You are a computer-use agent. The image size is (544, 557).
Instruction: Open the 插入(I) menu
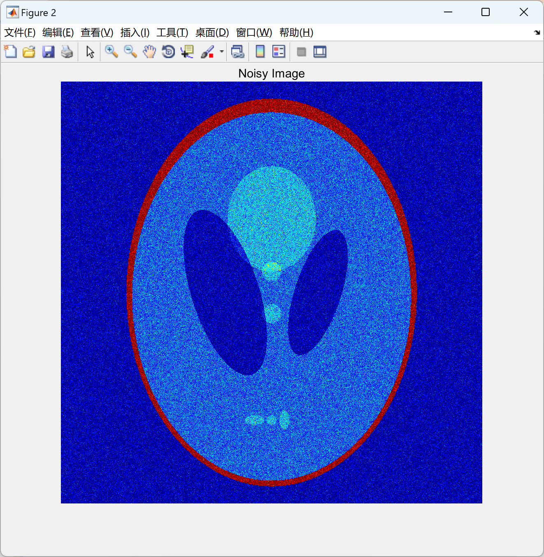[135, 33]
